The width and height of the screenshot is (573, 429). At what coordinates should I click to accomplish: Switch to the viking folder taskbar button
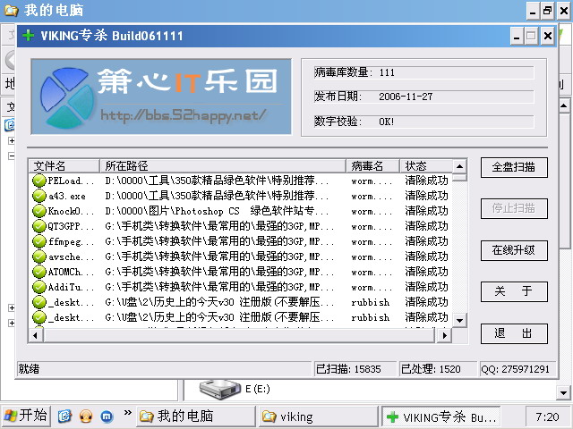(318, 416)
